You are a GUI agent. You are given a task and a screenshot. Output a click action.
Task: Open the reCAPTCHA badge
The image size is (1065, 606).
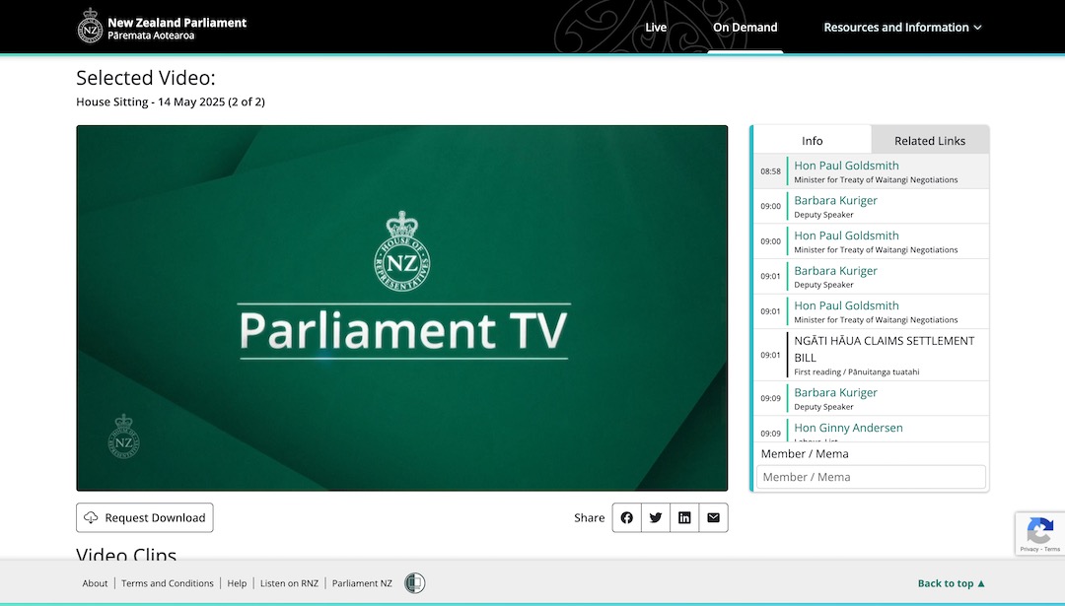pyautogui.click(x=1040, y=533)
